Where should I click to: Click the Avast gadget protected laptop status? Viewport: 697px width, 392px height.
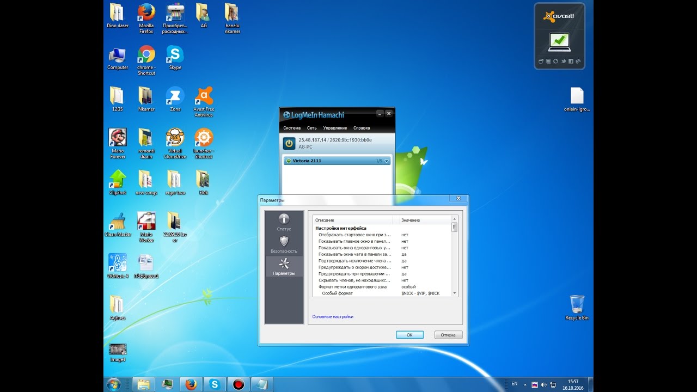click(x=559, y=41)
